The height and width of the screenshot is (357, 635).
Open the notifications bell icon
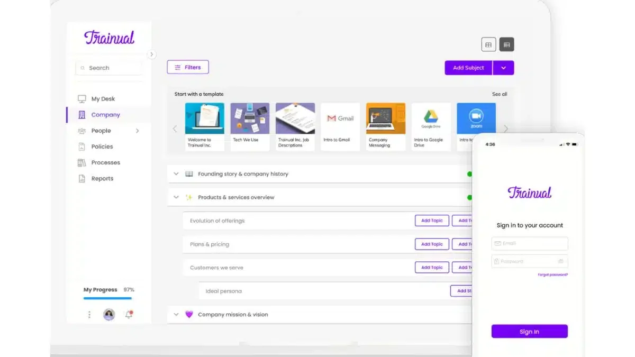pos(129,314)
